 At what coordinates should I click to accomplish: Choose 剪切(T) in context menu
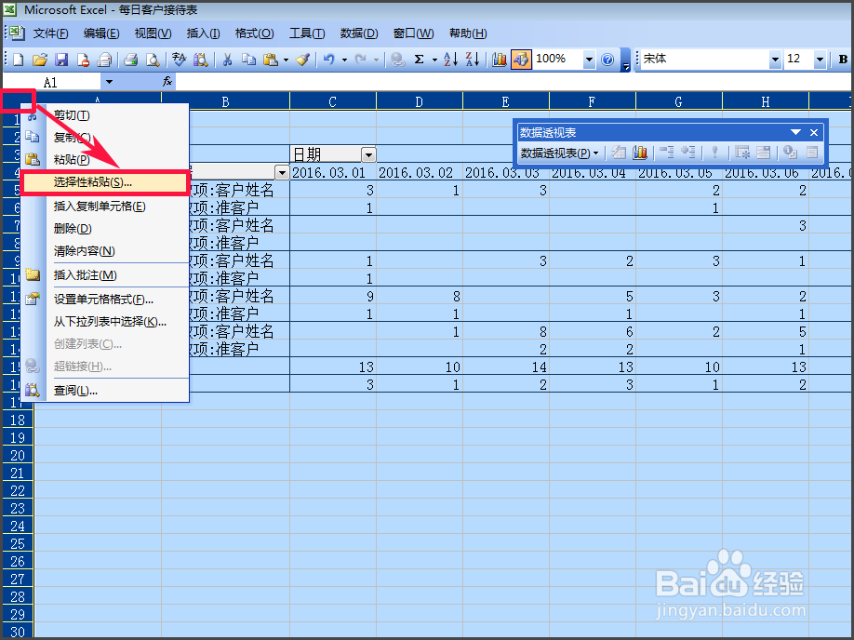coord(105,115)
